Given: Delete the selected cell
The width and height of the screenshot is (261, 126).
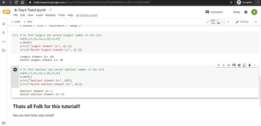Looking at the screenshot, I should 250,65.
